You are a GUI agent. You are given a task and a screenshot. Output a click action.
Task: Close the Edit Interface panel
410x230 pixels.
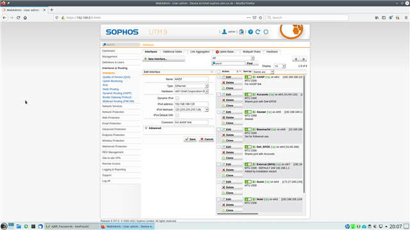[211, 72]
